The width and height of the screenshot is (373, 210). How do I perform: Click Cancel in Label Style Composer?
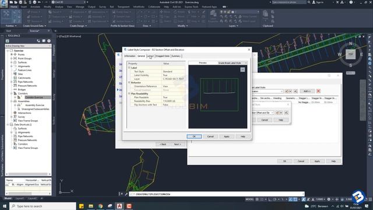[210, 136]
